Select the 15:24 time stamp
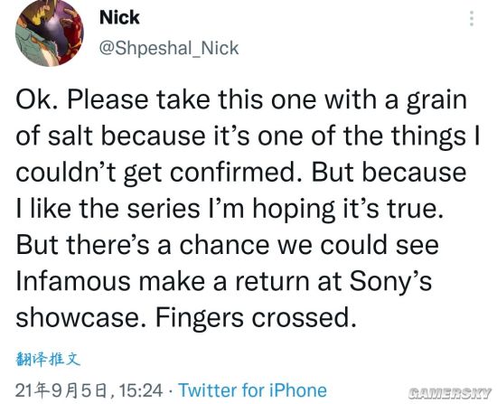The width and height of the screenshot is (497, 404). (140, 390)
